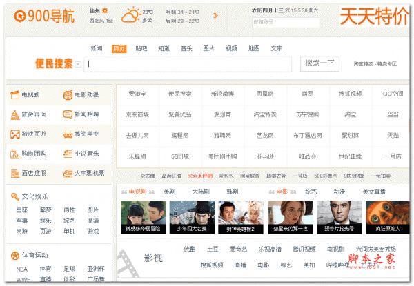Viewport: 414px width, 286px height.
Task: Open the 爱淘宝 site link
Action: coord(137,94)
